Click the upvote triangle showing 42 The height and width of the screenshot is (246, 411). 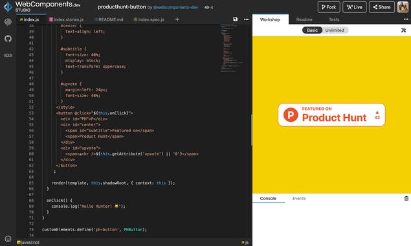click(377, 115)
